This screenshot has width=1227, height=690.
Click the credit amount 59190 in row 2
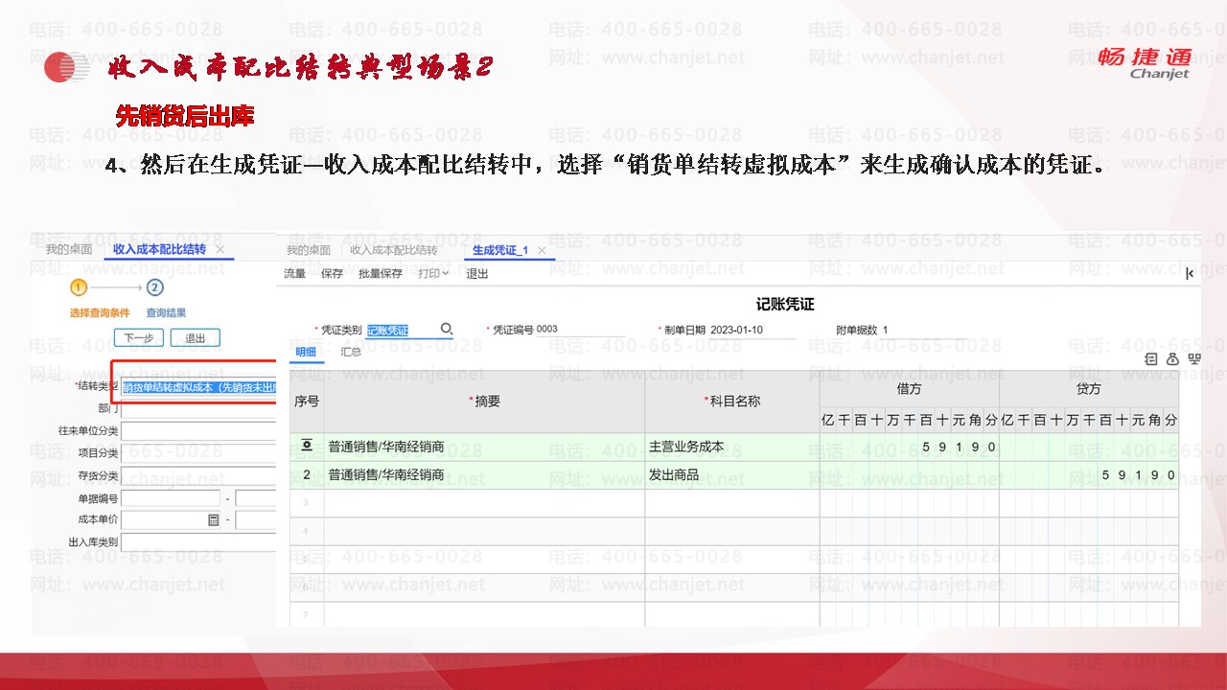[x=1139, y=474]
